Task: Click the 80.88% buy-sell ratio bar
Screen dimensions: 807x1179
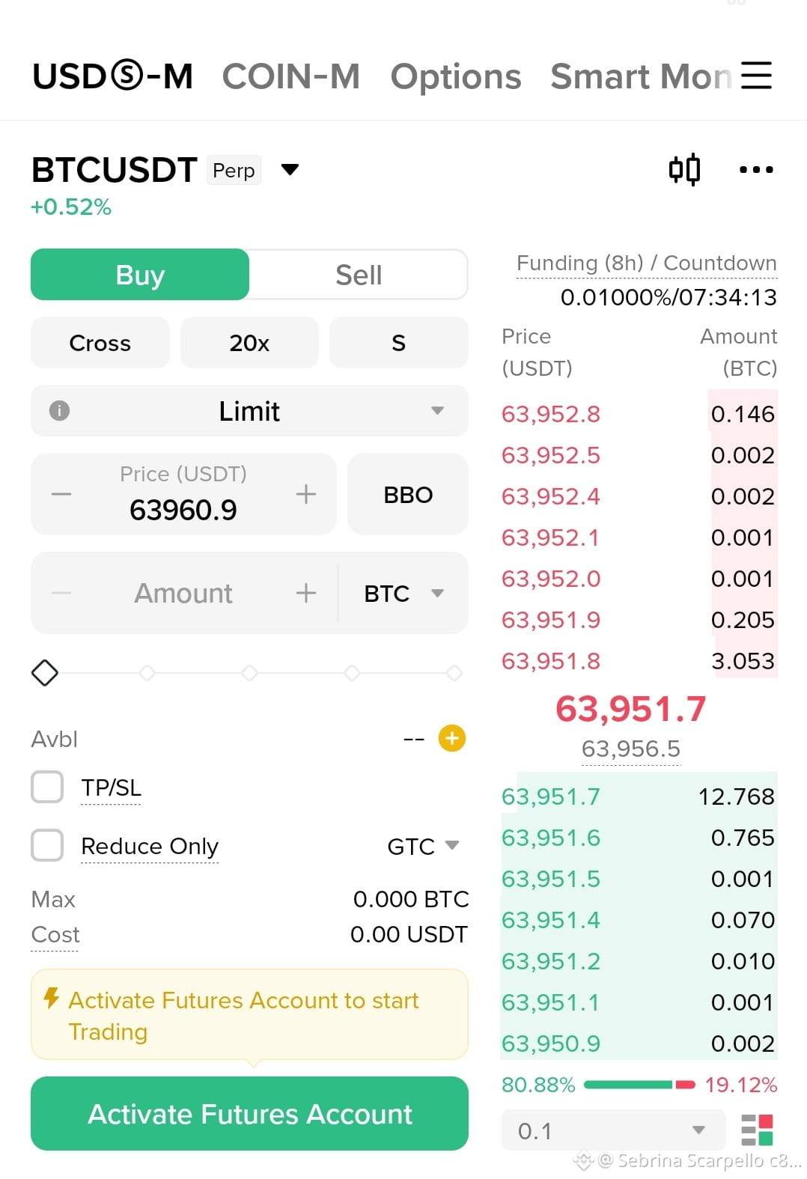Action: [639, 1085]
